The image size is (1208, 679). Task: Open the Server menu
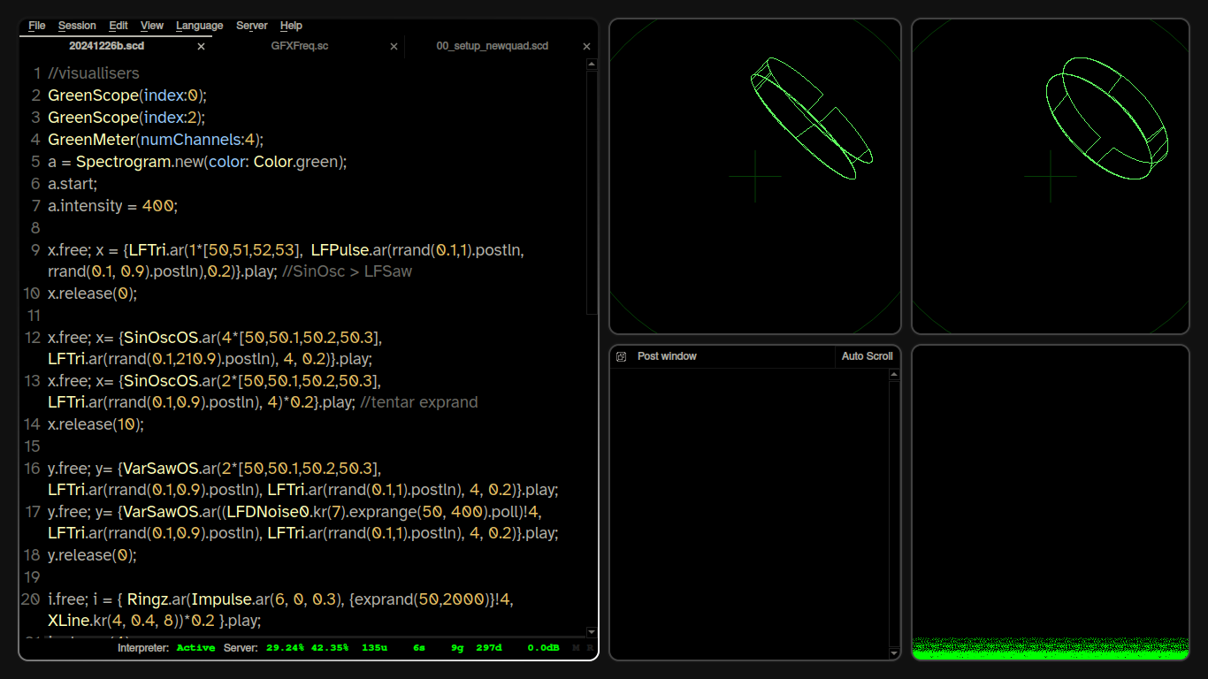pos(252,26)
